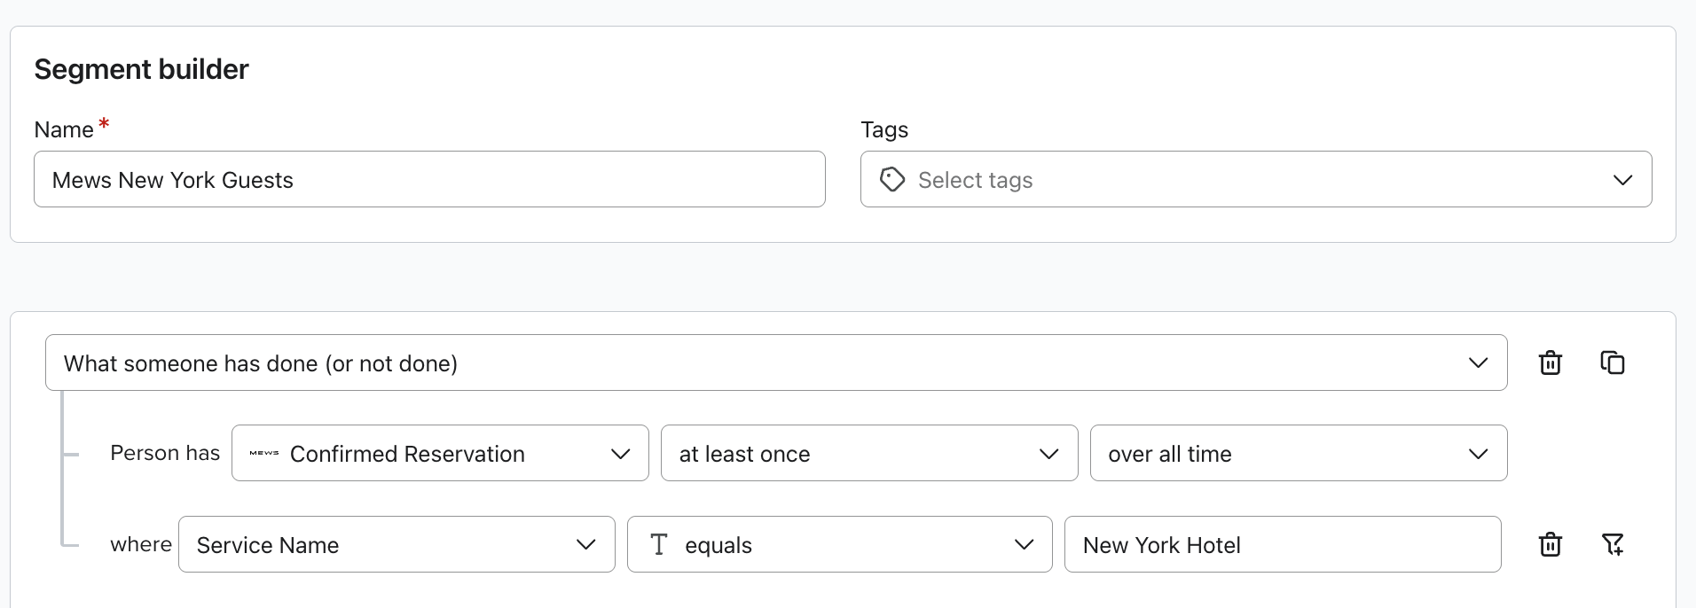The width and height of the screenshot is (1696, 608).
Task: Click the Mews logo beside Confirmed Reservation
Action: pos(263,454)
